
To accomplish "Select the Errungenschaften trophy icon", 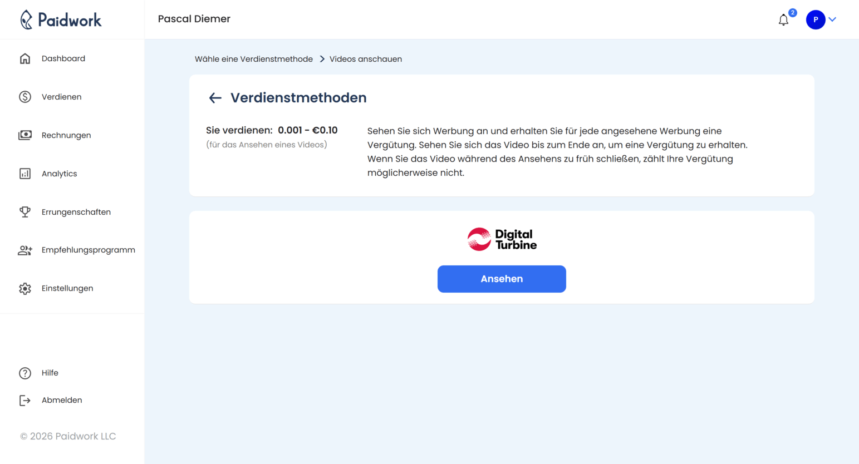I will click(x=25, y=211).
